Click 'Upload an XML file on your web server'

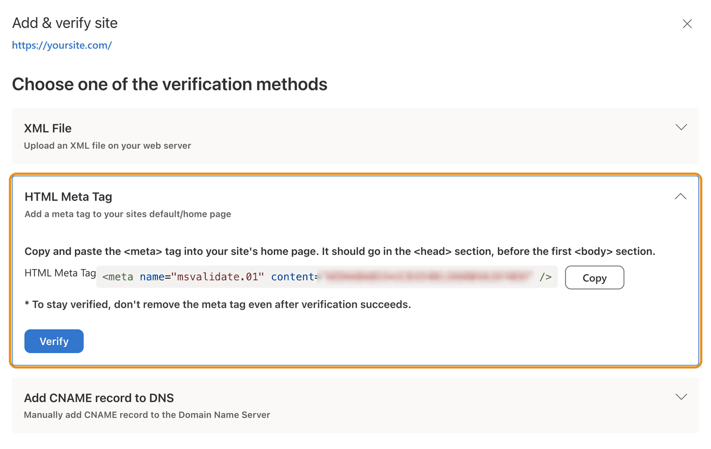[108, 146]
